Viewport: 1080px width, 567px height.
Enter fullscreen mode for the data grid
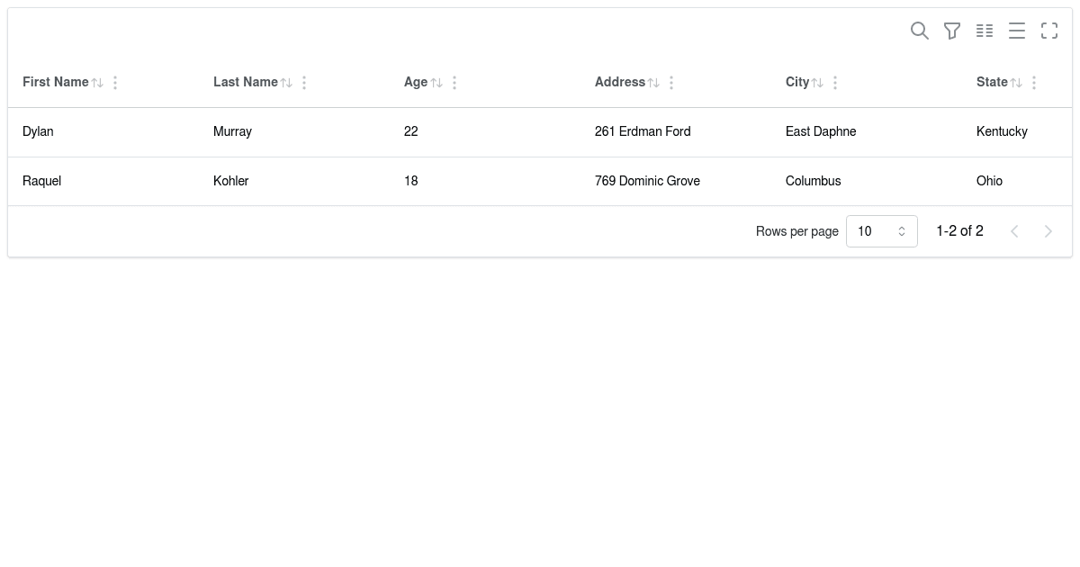[1049, 31]
